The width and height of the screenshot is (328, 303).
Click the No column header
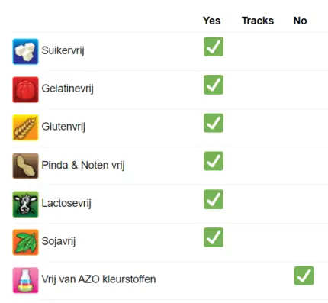tap(300, 21)
